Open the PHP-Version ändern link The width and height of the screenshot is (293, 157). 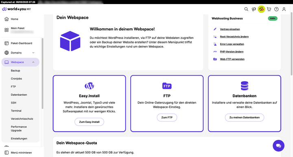(232, 52)
